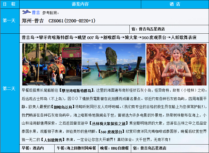
Task: Click the 第一天 day label
Action: click(x=9, y=21)
